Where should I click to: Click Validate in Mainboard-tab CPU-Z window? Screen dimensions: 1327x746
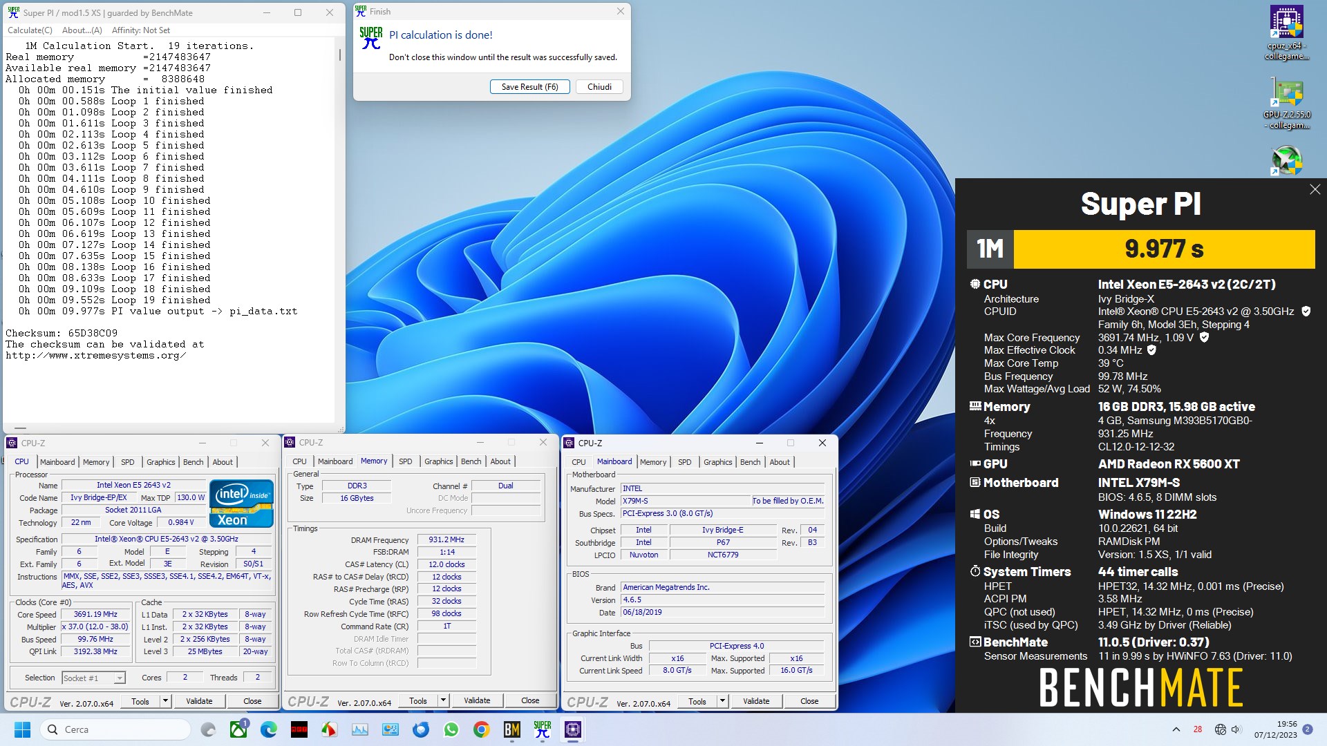(x=756, y=701)
